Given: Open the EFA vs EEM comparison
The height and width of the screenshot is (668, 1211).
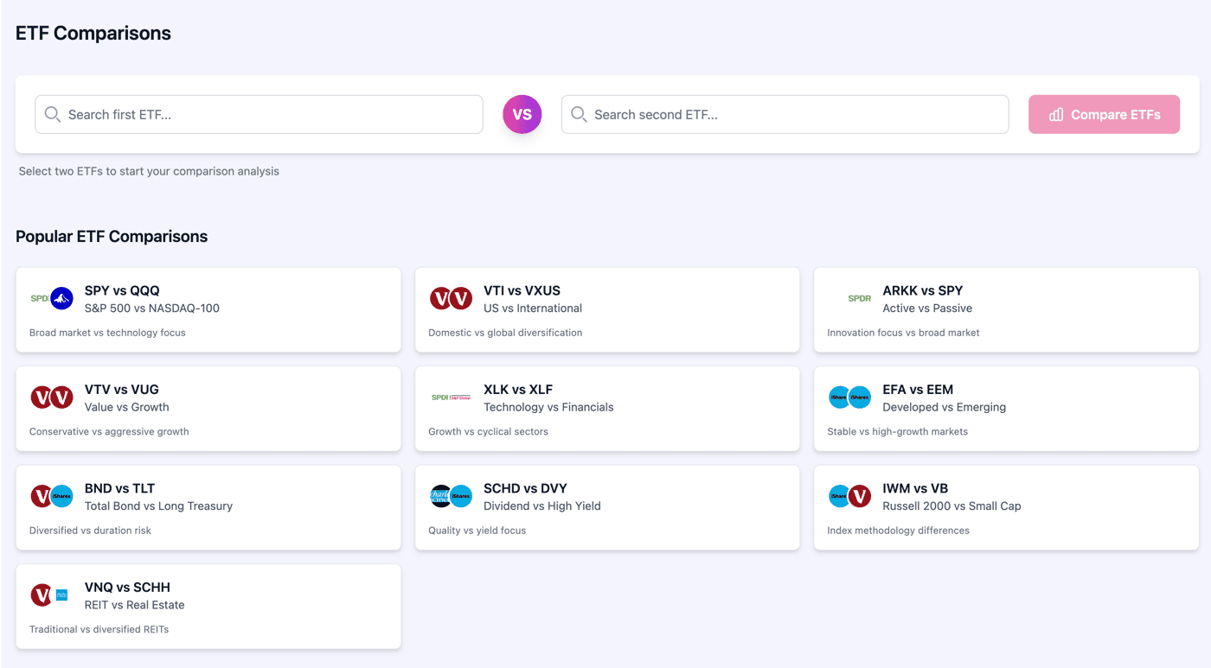Looking at the screenshot, I should (x=1006, y=409).
